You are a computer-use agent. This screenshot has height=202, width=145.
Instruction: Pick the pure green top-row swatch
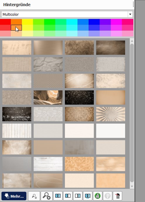50,22
